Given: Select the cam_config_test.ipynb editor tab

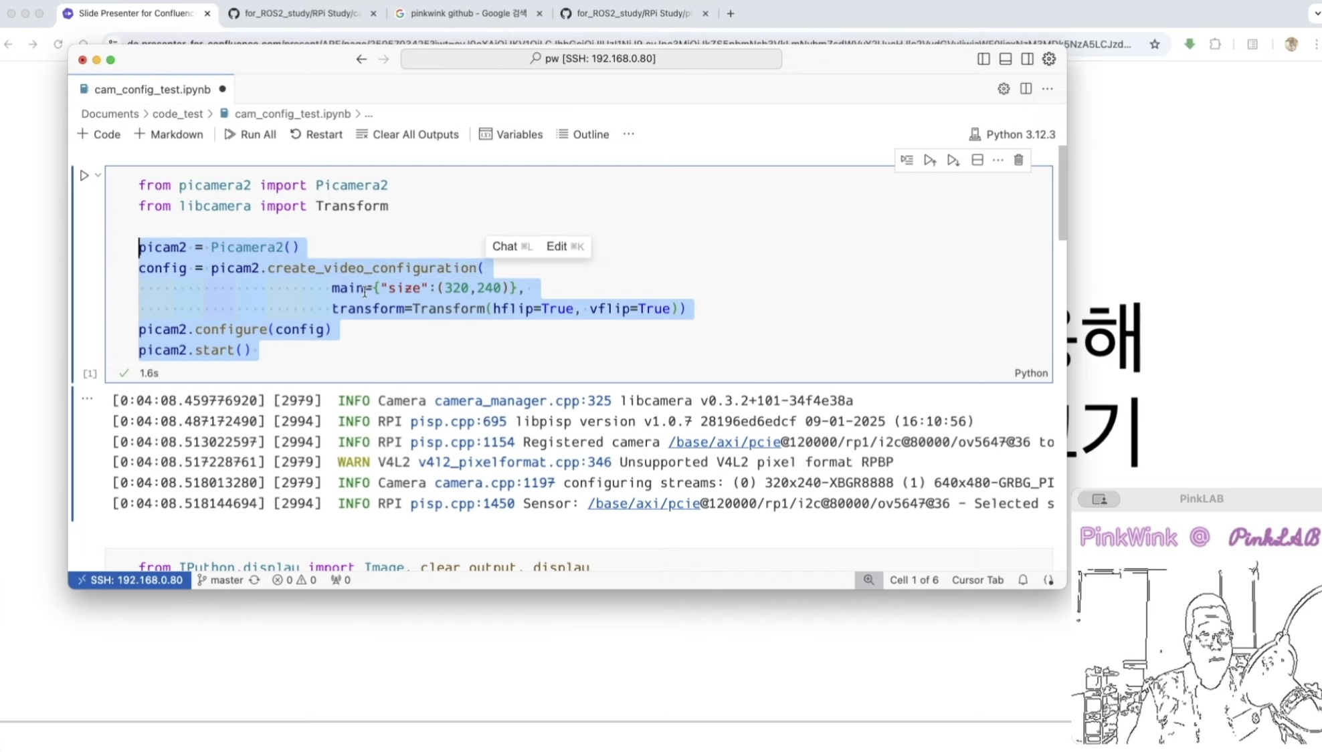Looking at the screenshot, I should (x=152, y=89).
